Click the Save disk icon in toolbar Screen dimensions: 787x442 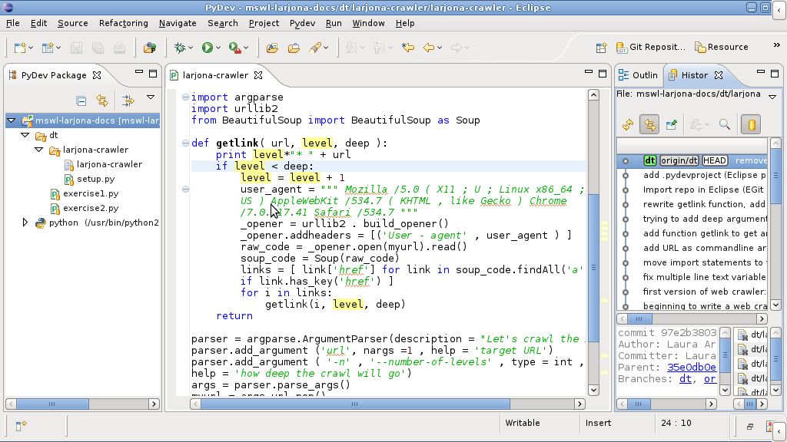tap(76, 48)
